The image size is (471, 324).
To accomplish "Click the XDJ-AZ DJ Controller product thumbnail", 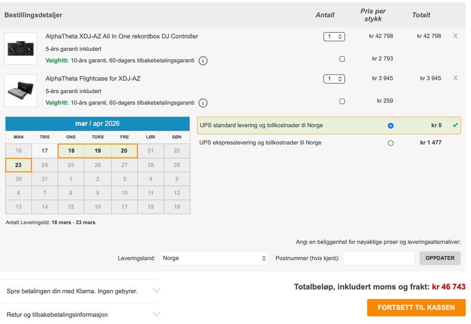I will coord(21,49).
